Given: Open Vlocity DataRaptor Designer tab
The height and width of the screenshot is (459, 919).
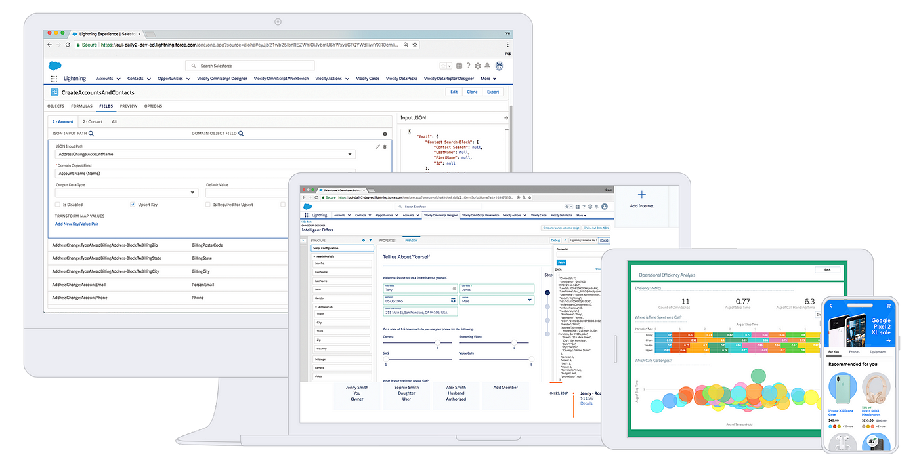Looking at the screenshot, I should [449, 79].
